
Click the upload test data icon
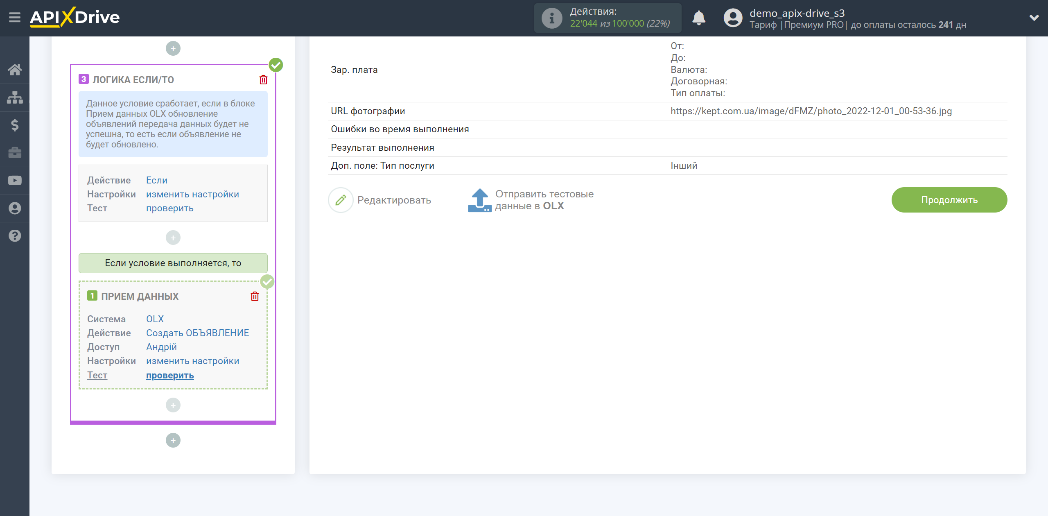[479, 200]
